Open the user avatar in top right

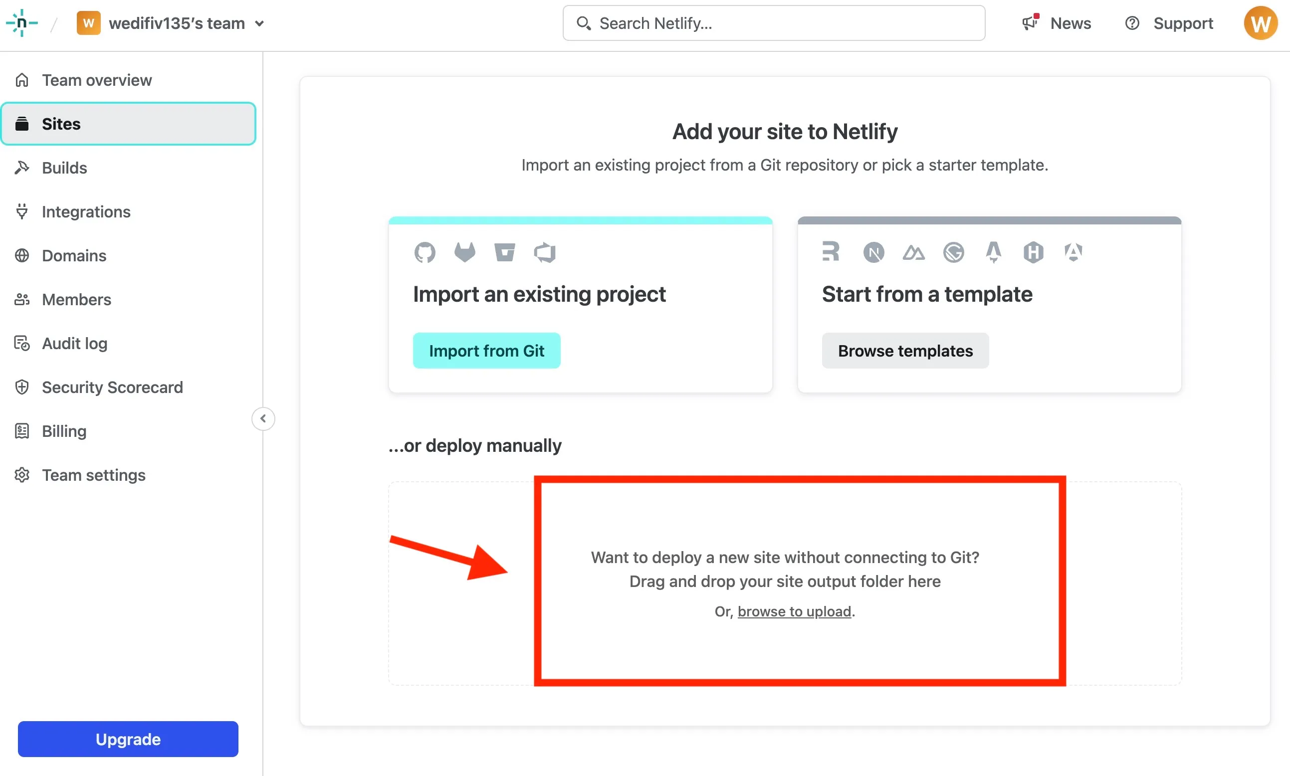pyautogui.click(x=1260, y=23)
